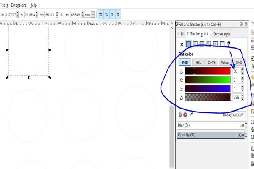This screenshot has width=254, height=169.
Task: Click the color-managed icon beside eyedropper
Action: click(x=180, y=115)
